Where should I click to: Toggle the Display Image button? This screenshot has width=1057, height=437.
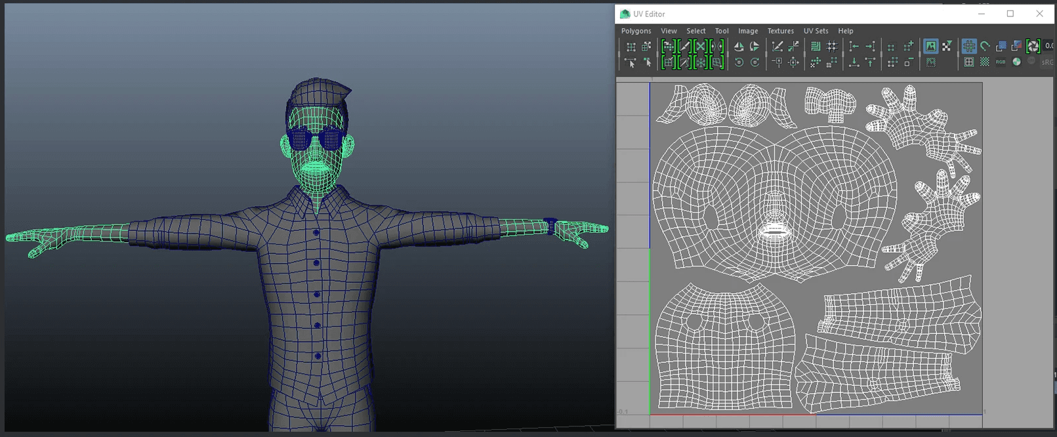click(930, 47)
